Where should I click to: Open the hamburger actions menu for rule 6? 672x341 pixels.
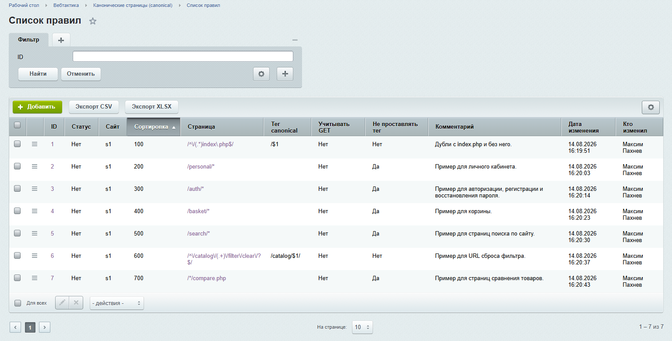pos(35,256)
